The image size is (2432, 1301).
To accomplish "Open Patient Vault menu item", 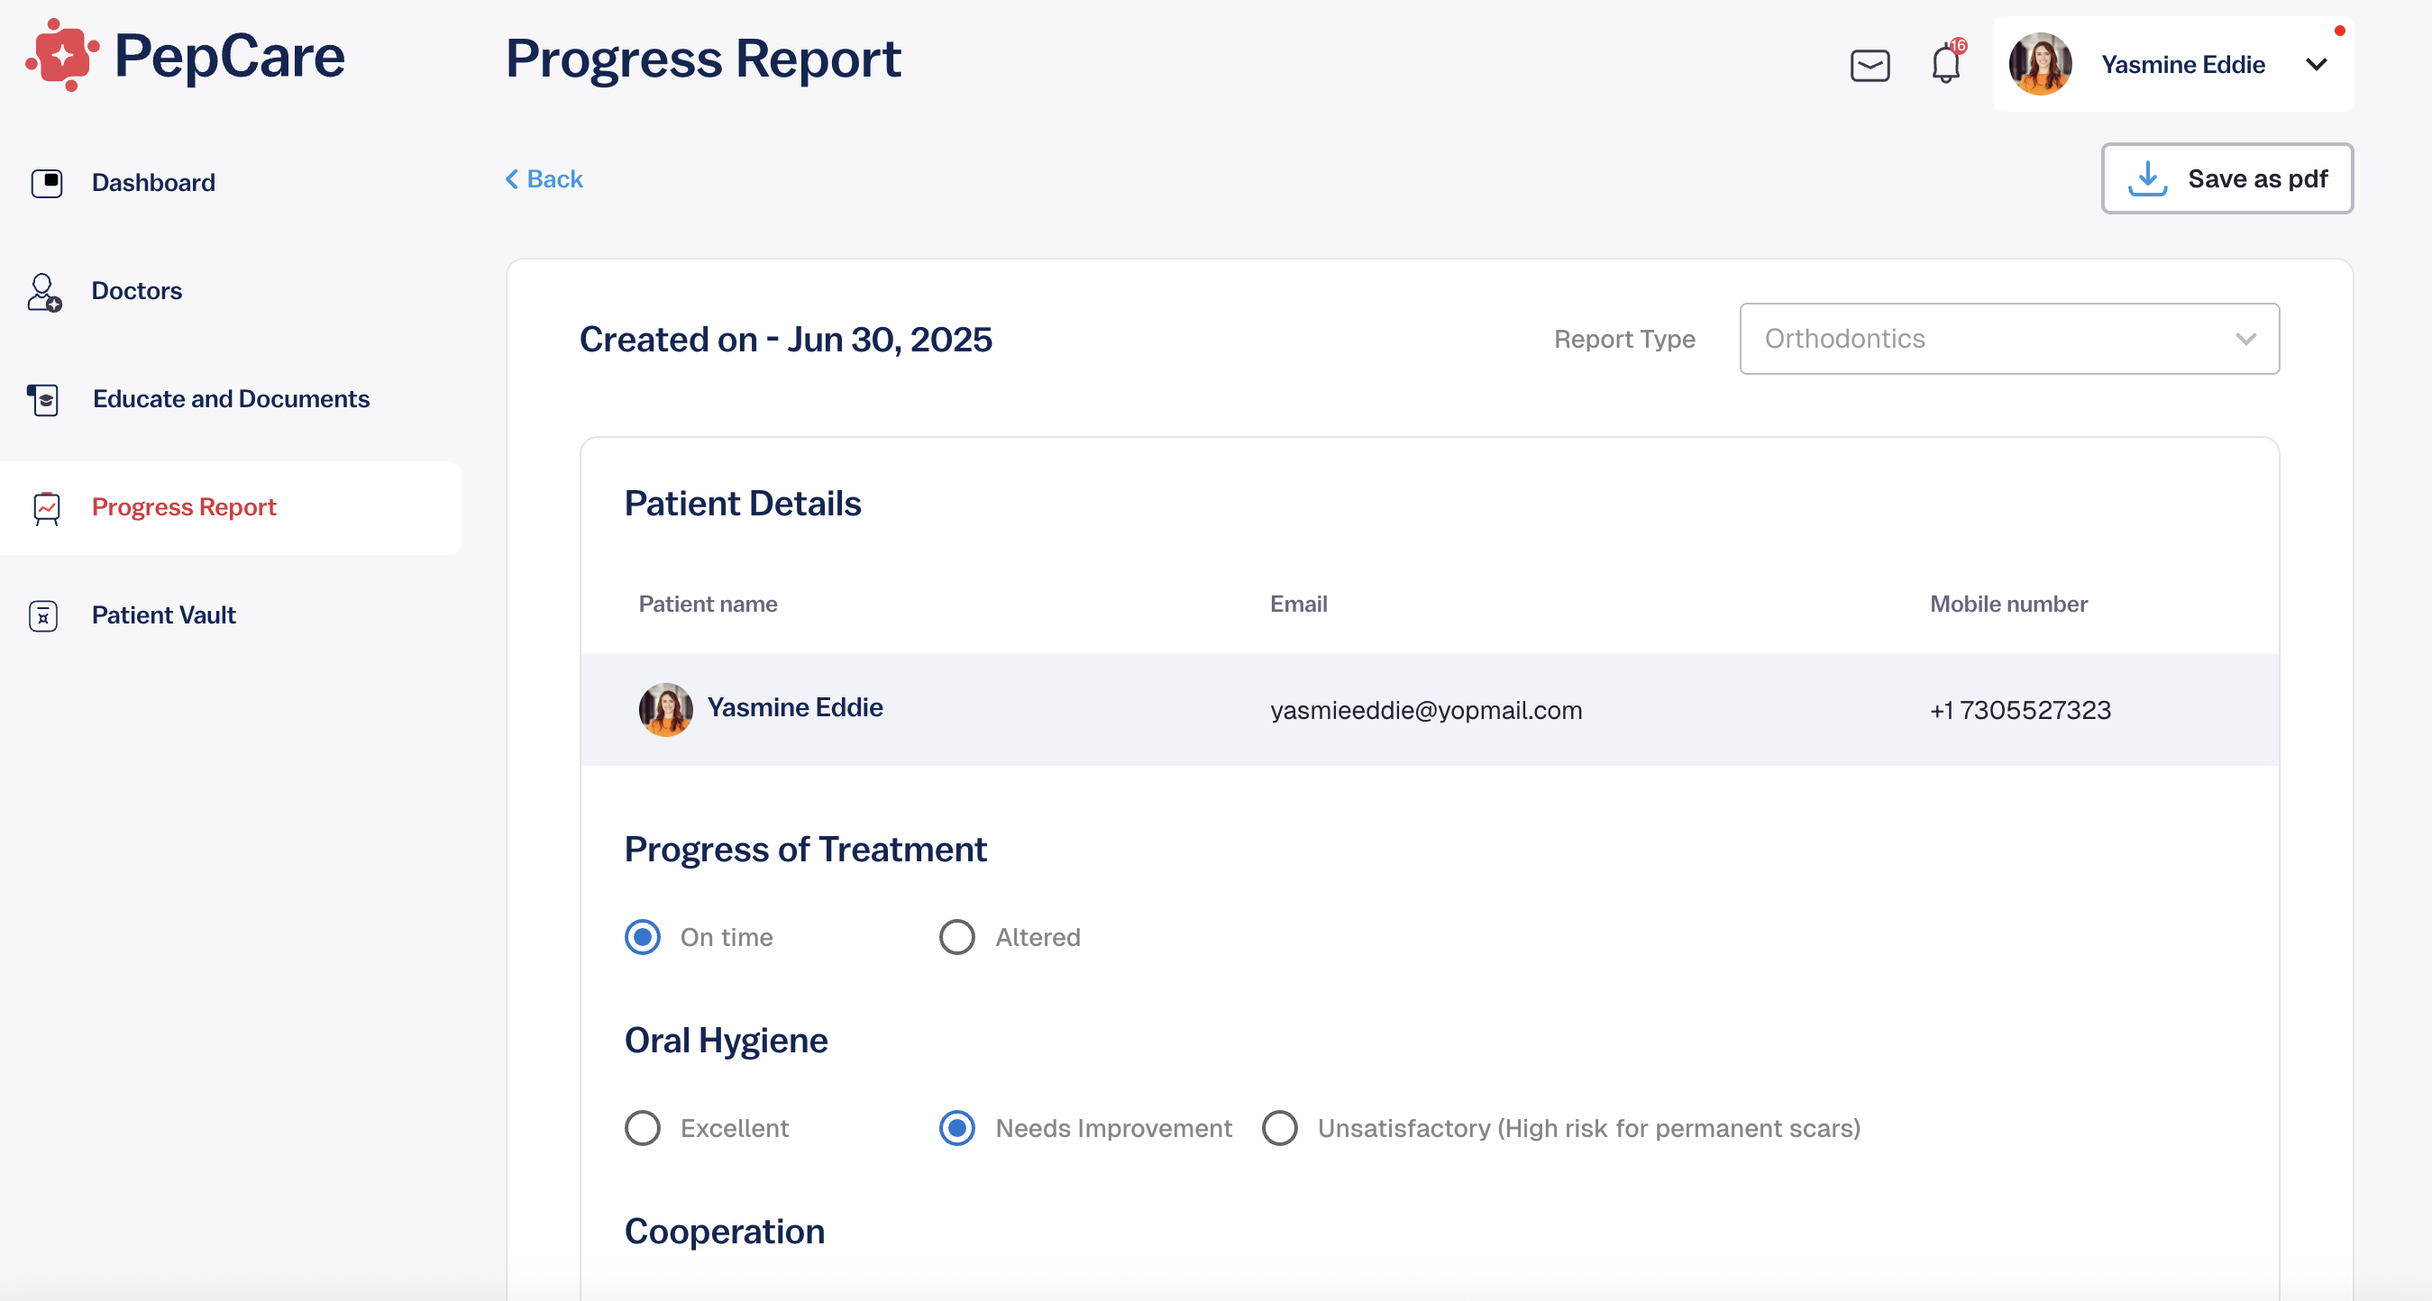I will [x=163, y=615].
